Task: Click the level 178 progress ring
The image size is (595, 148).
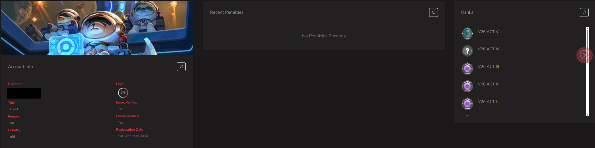Action: pos(123,93)
